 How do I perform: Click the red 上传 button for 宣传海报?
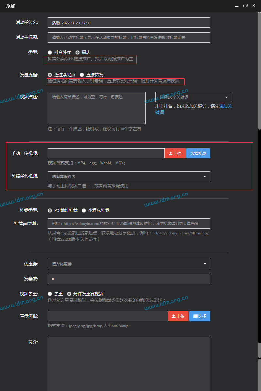coord(178,316)
